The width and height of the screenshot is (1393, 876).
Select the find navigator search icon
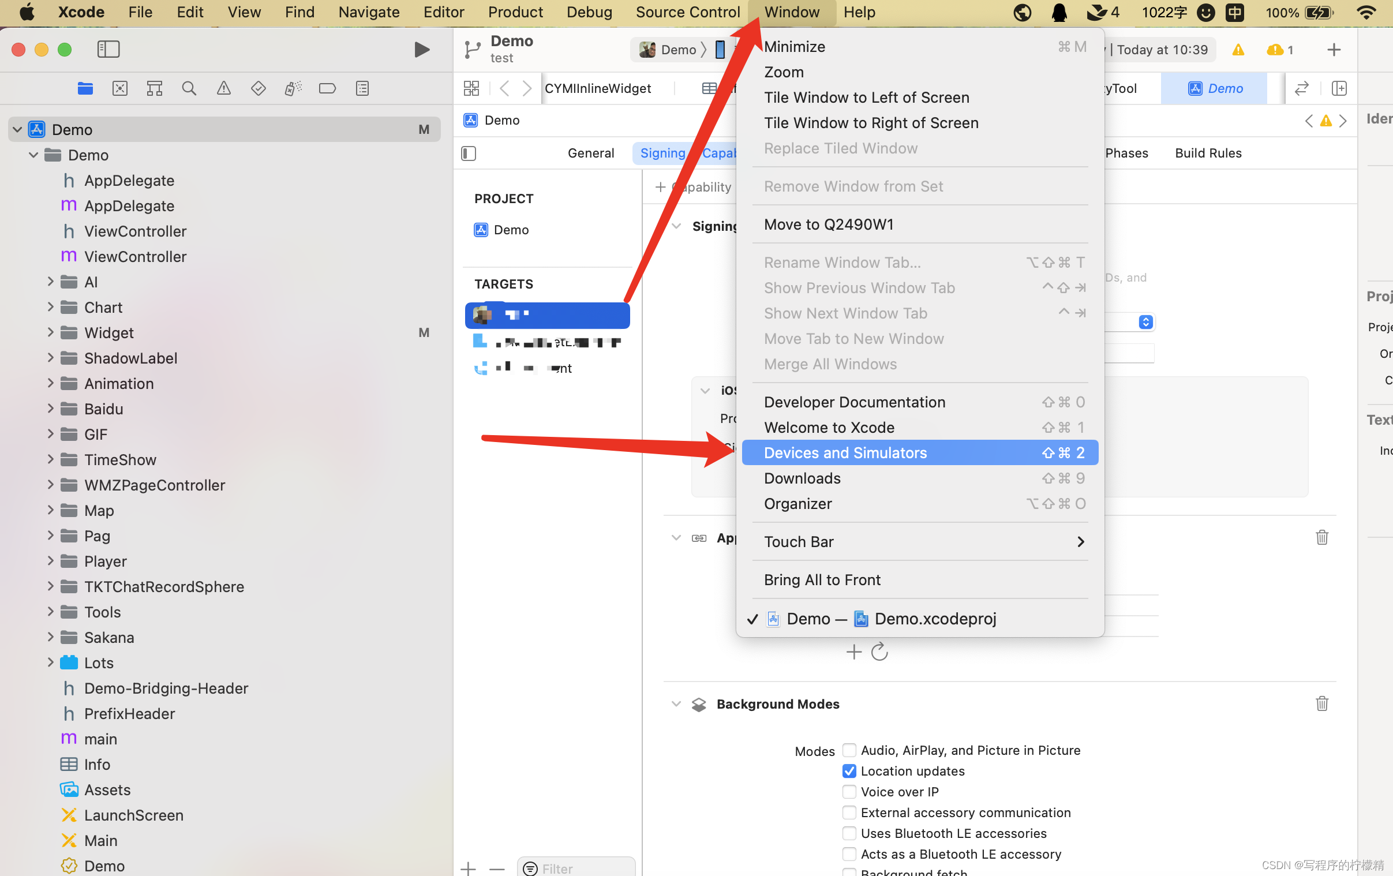[189, 89]
